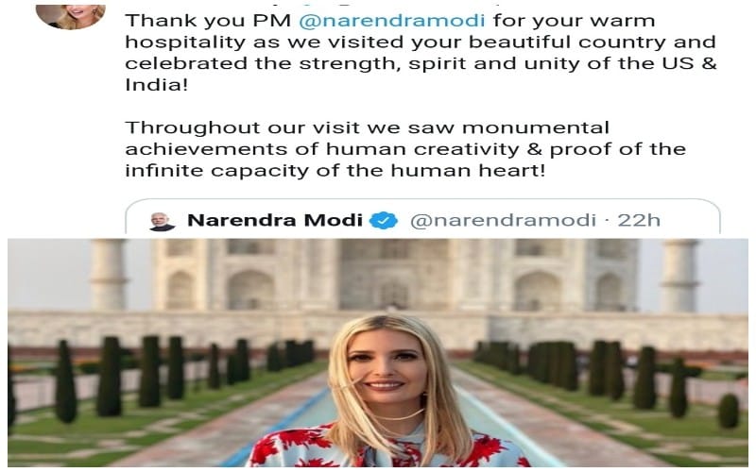Open the Taj Mahal photo attachment
This screenshot has height=472, width=756.
pyautogui.click(x=378, y=352)
